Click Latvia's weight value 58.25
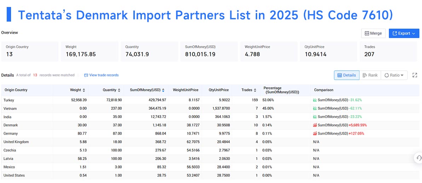The image size is (422, 183). pos(82,159)
